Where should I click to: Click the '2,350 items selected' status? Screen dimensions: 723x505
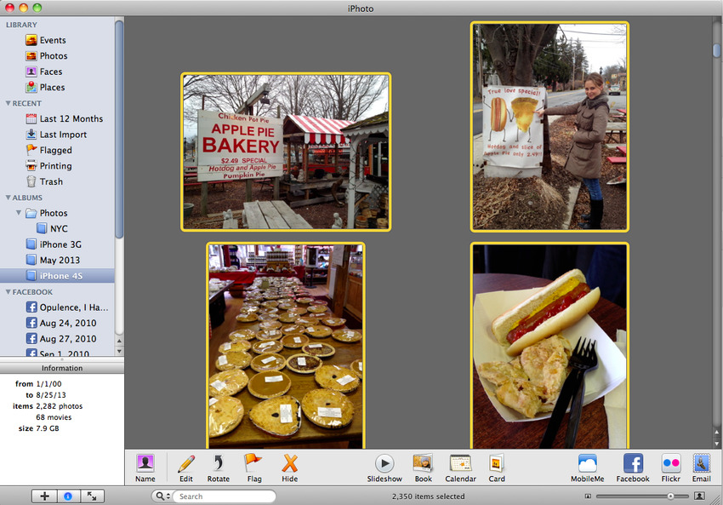pyautogui.click(x=429, y=496)
